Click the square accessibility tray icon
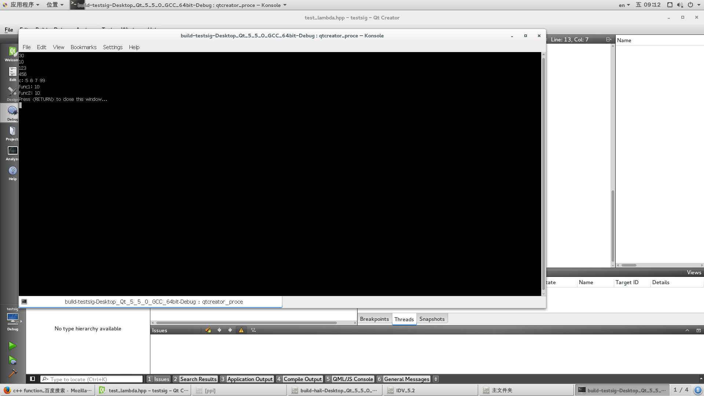Screen dimensions: 704x396 pos(670,5)
